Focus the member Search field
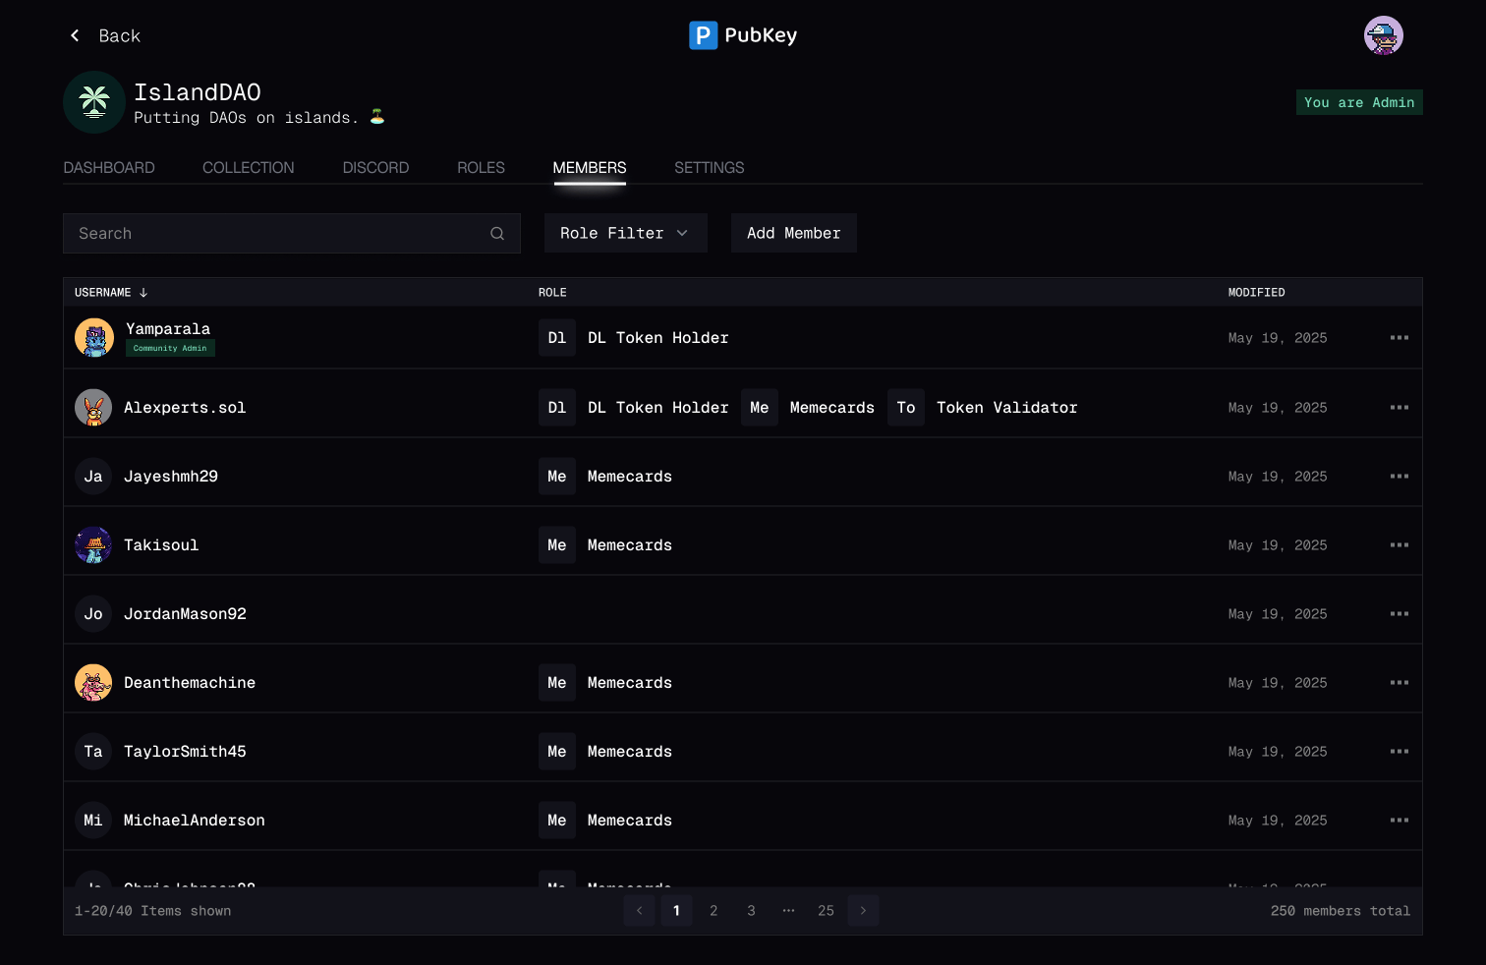1486x965 pixels. point(292,234)
